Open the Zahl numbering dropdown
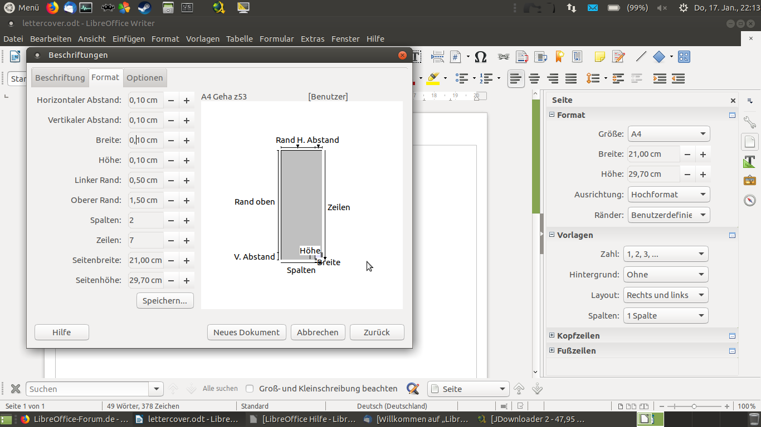Viewport: 761px width, 427px height. pyautogui.click(x=666, y=254)
